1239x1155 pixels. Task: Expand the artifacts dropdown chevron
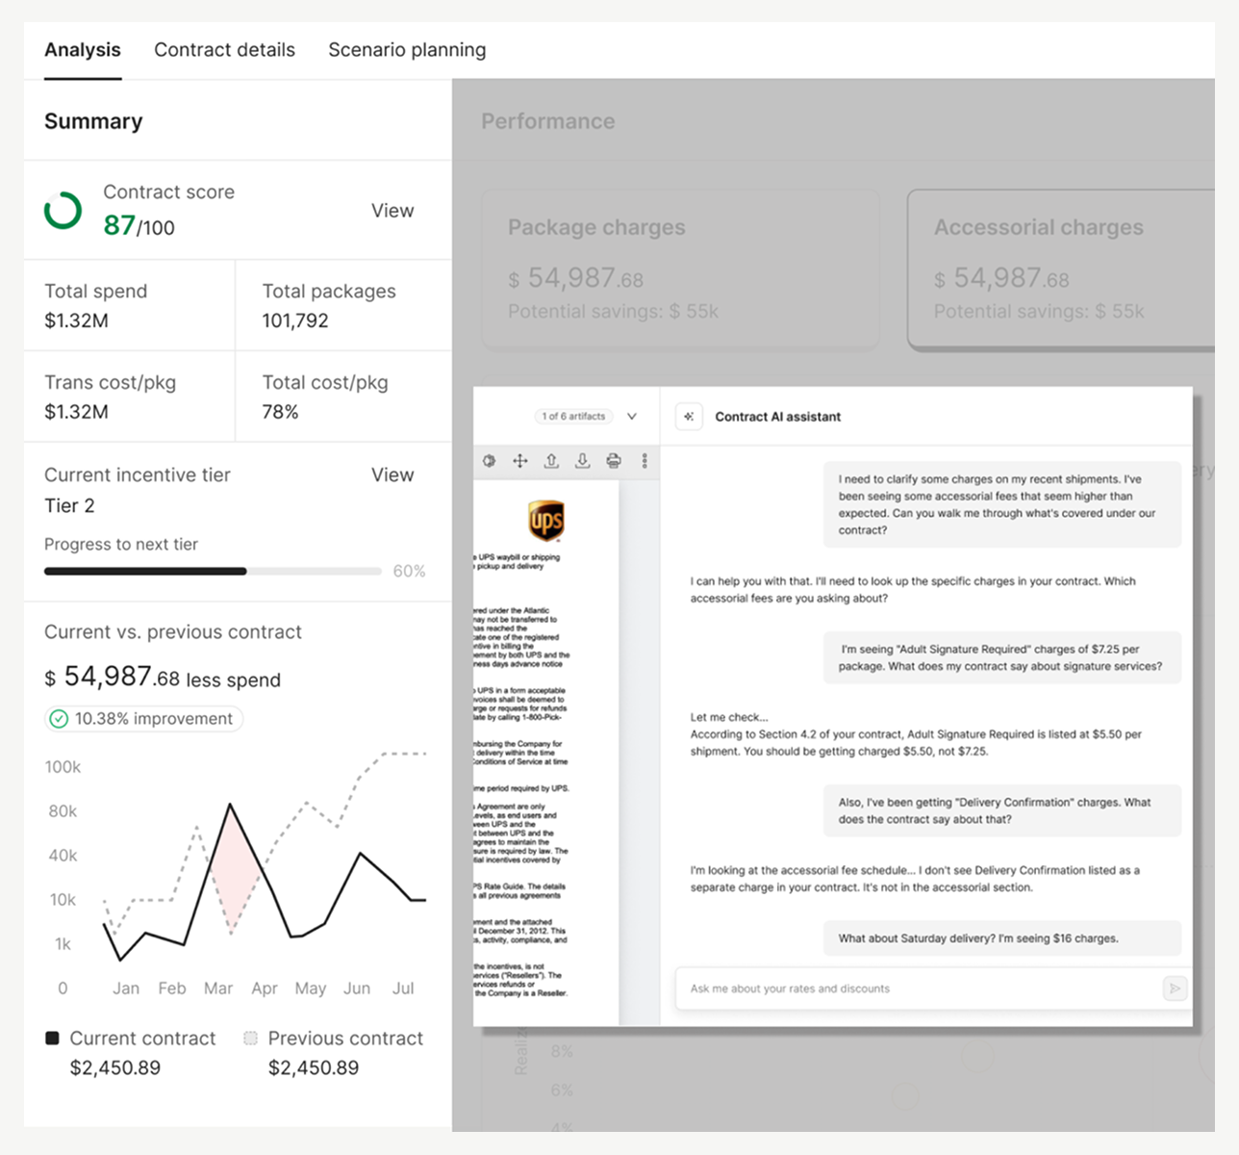pos(632,417)
